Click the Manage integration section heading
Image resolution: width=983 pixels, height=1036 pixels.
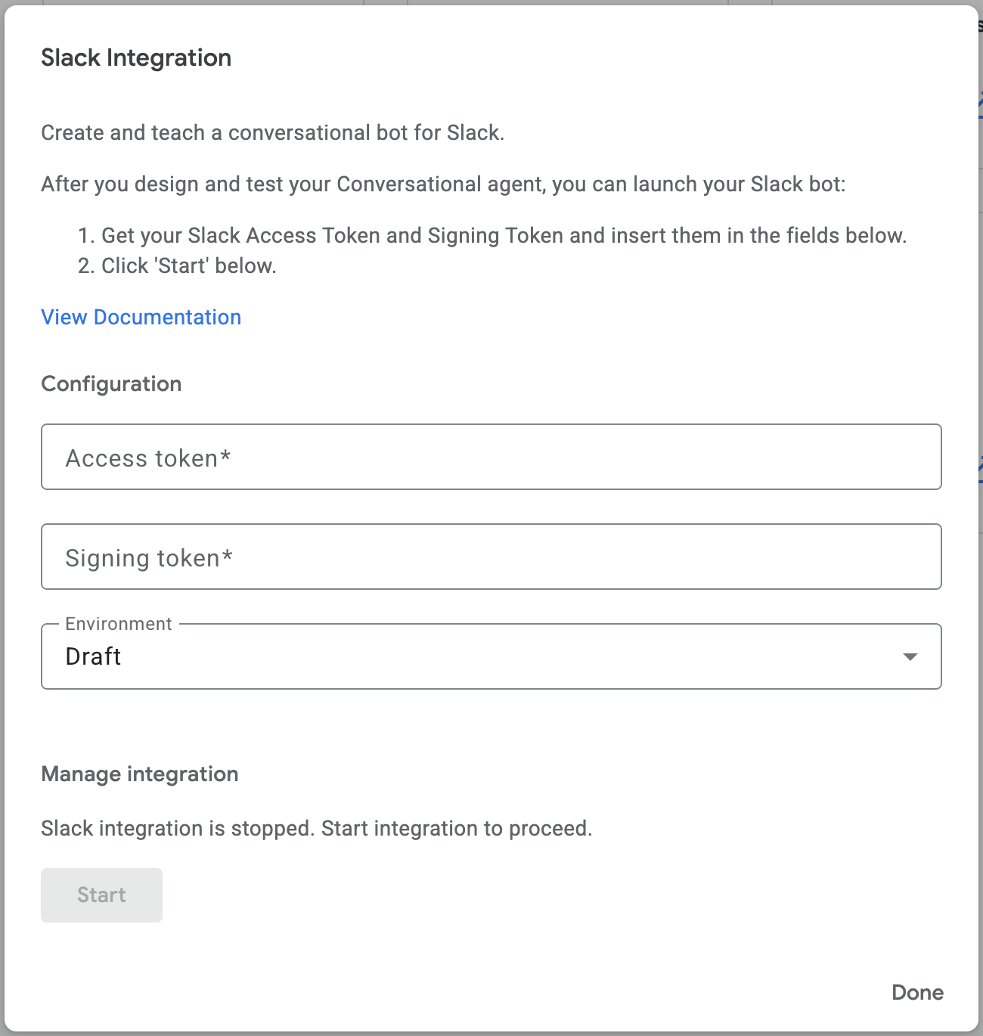[x=140, y=774]
